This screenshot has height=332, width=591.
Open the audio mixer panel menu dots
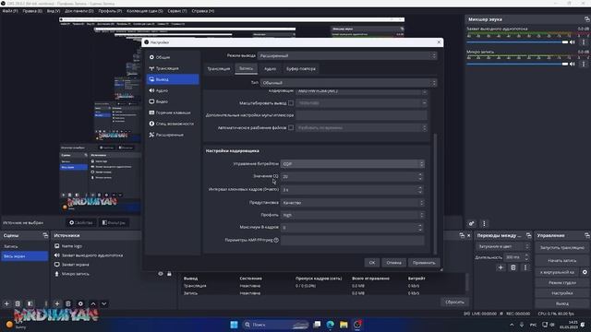click(484, 223)
